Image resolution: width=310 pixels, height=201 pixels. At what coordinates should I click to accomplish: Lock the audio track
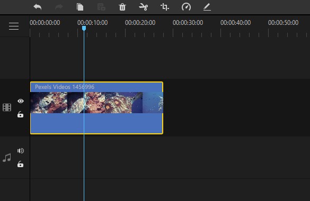20,164
